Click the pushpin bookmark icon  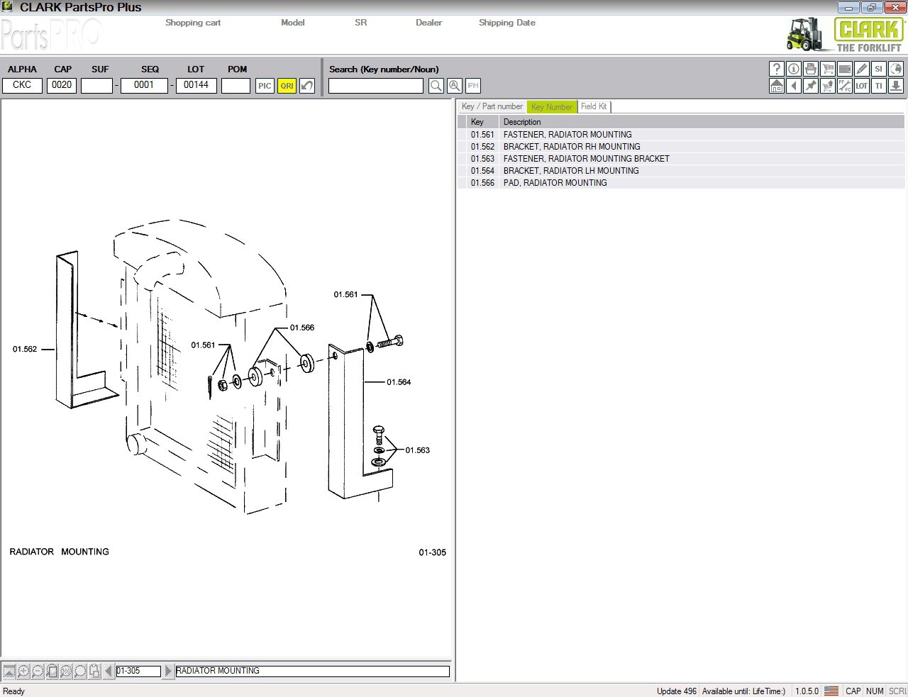[810, 86]
